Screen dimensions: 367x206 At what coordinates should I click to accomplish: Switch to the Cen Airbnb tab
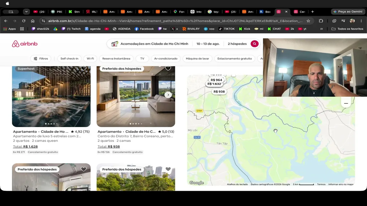300,12
